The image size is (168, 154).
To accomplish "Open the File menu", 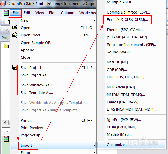I will tap(16, 13).
